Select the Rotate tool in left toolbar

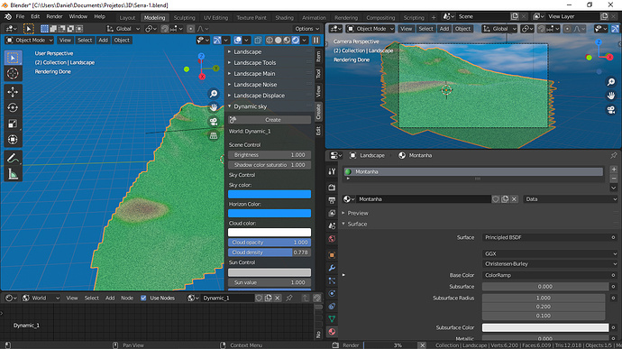13,108
